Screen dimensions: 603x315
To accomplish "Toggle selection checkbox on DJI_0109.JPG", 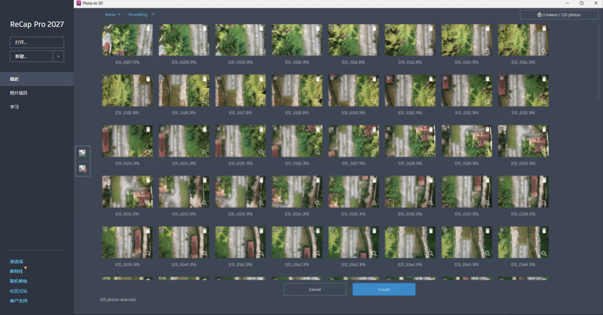I will pos(218,28).
